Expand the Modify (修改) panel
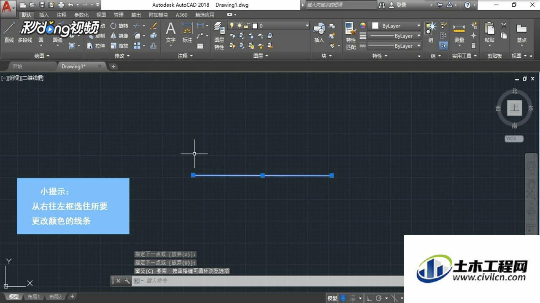This screenshot has width=540, height=303. click(x=122, y=56)
